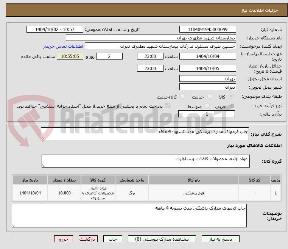Click the resize handle of goods group textarea

(x=44, y=166)
